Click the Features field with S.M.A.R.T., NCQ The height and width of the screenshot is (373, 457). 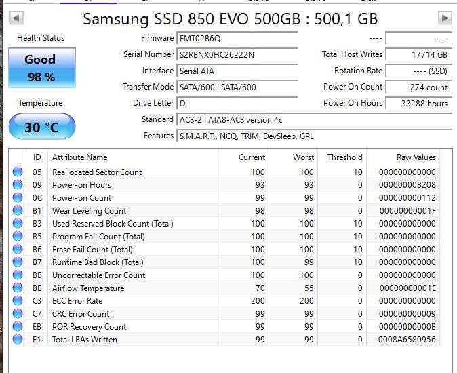(315, 136)
